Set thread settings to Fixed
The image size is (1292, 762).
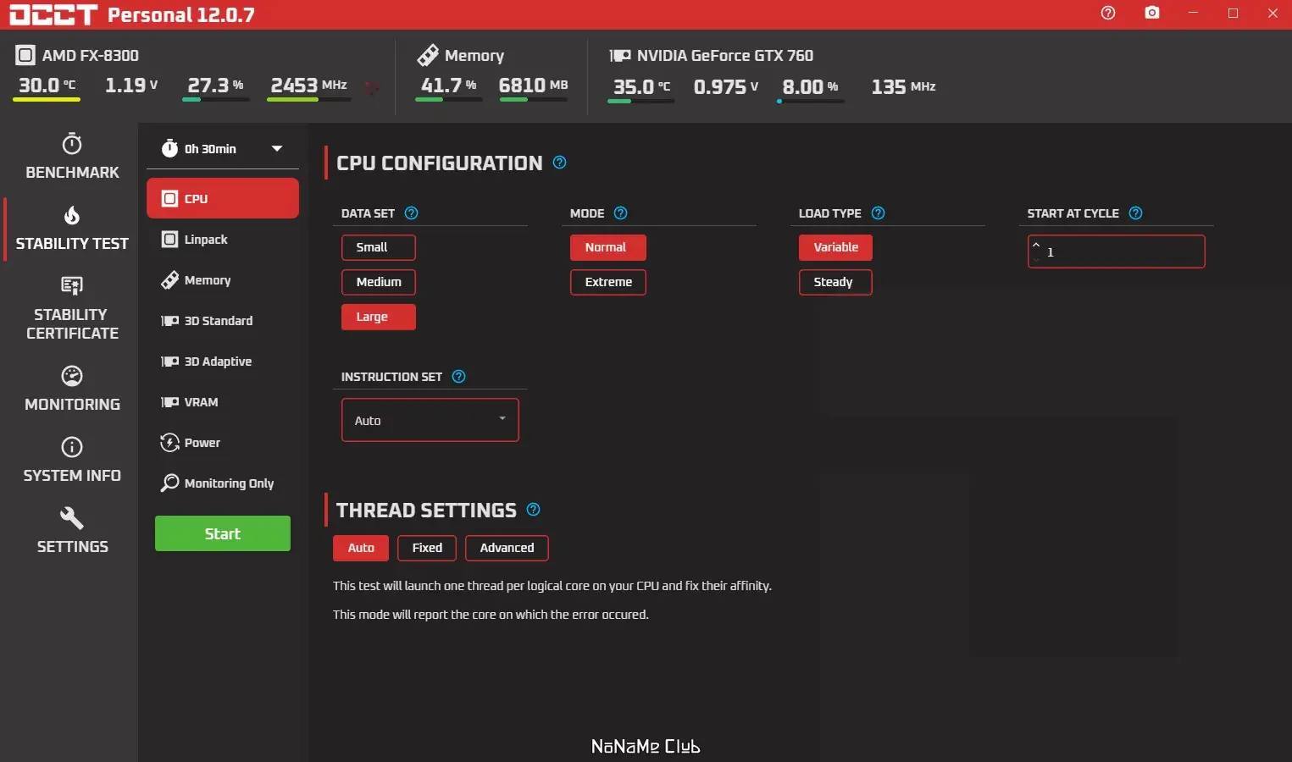pos(427,548)
